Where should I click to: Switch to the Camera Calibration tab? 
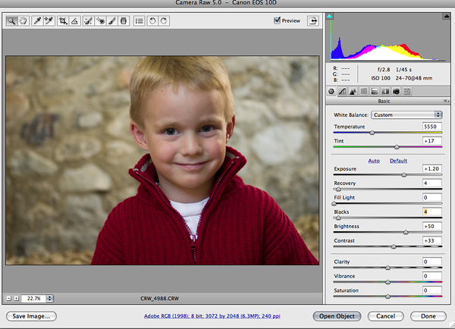point(396,91)
